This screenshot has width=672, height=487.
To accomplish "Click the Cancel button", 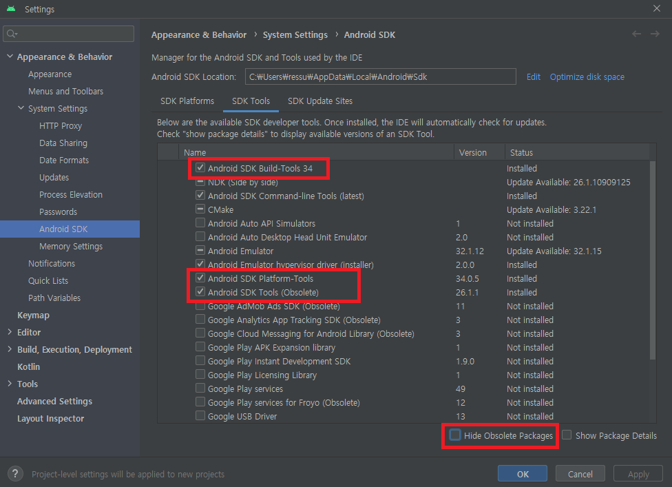I will [x=580, y=474].
